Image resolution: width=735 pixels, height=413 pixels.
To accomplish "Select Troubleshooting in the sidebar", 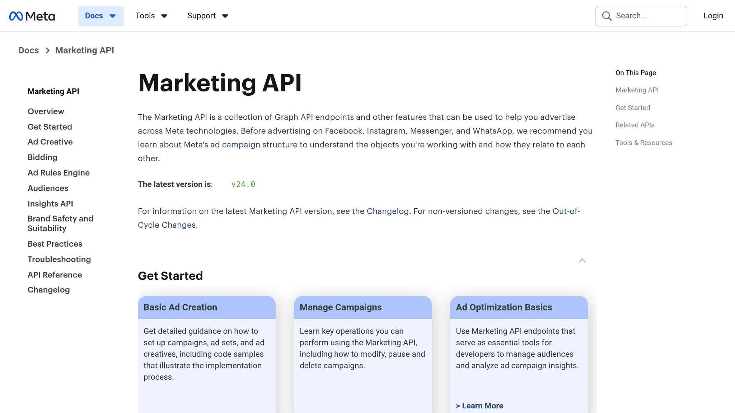I will (x=59, y=259).
